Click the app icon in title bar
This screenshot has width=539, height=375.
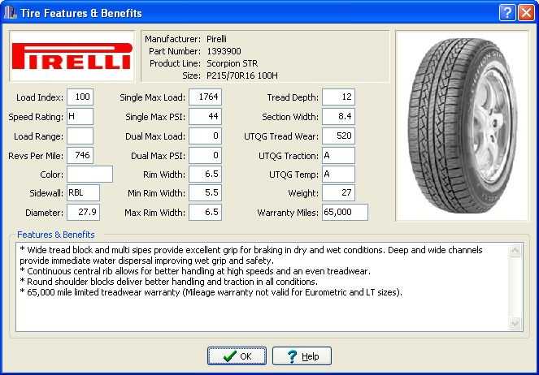pyautogui.click(x=11, y=13)
